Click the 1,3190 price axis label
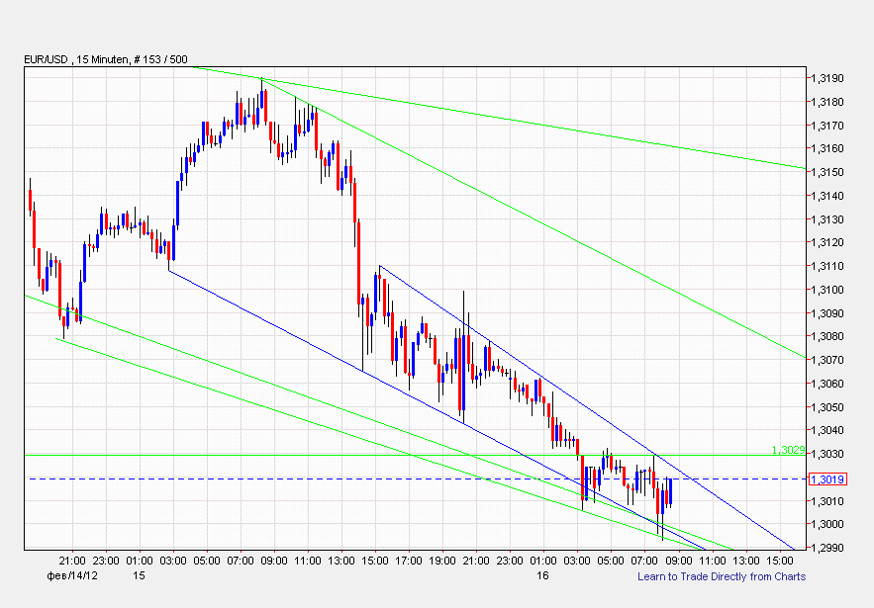 pyautogui.click(x=827, y=78)
